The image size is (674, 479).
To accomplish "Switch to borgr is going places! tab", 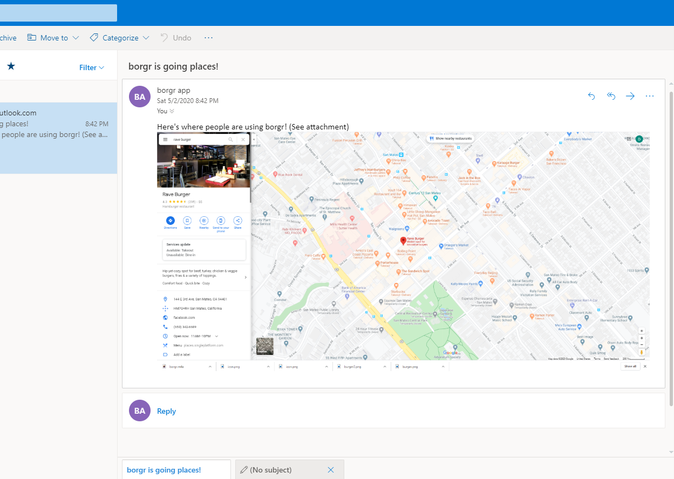I will pyautogui.click(x=164, y=470).
